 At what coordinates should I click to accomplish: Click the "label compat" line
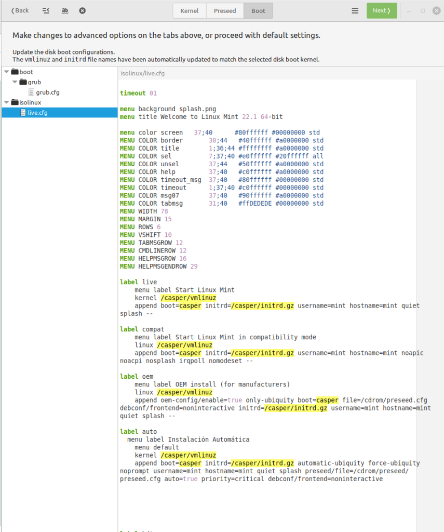[x=142, y=329]
